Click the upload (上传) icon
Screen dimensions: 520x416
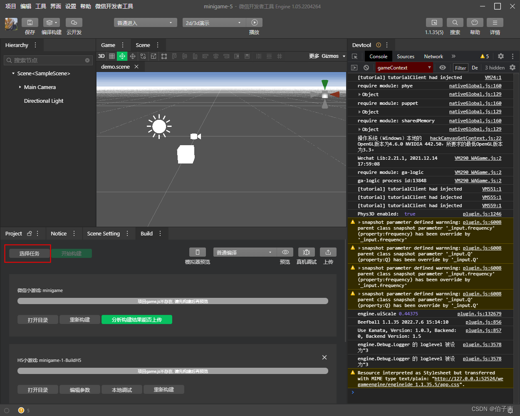click(328, 252)
